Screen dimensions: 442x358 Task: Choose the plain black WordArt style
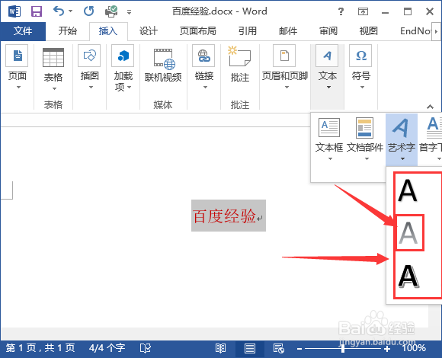click(x=408, y=191)
